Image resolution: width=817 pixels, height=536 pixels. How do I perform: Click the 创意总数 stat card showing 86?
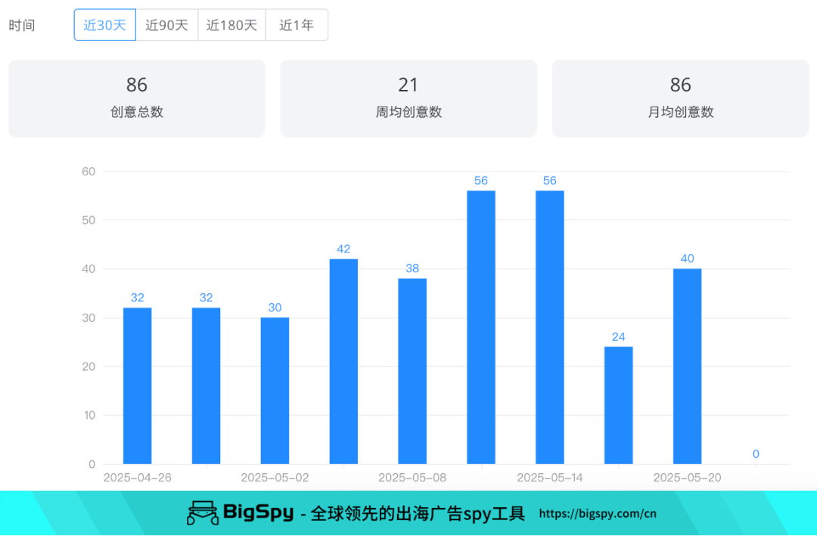136,98
